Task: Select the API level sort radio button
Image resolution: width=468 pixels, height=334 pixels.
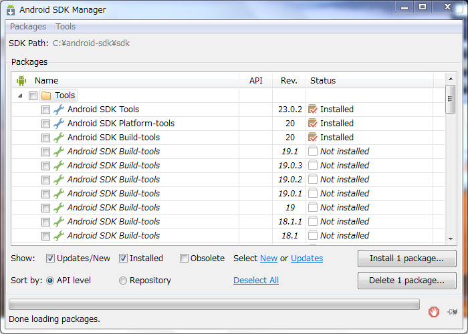Action: (x=50, y=281)
